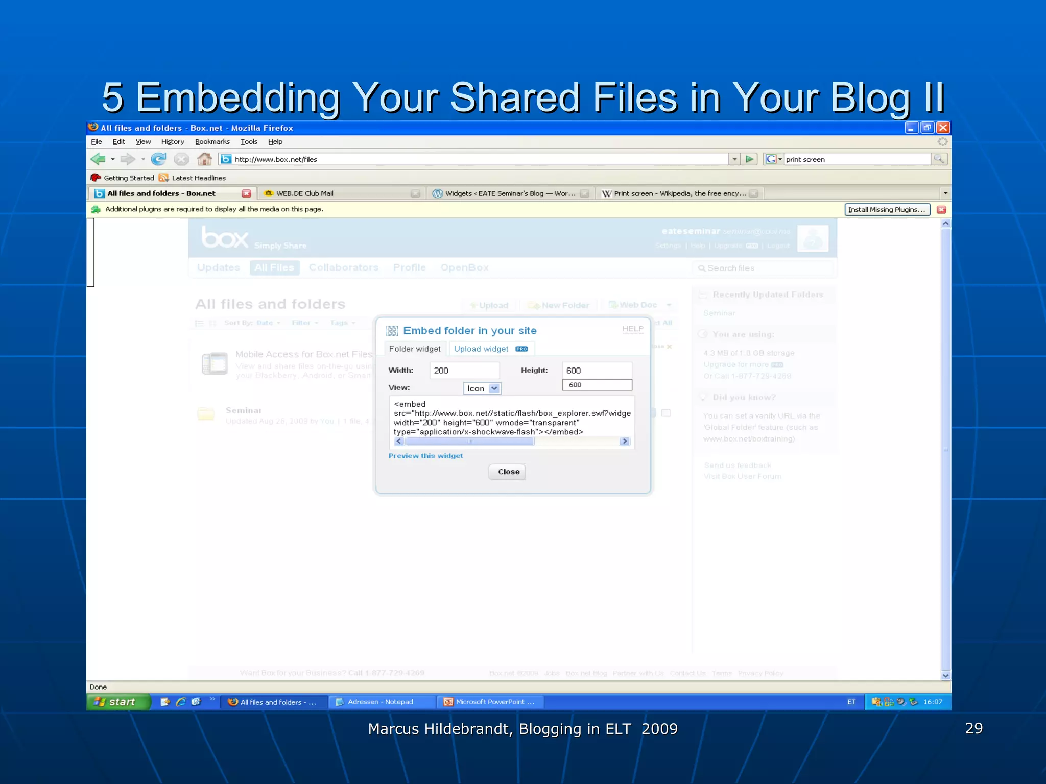Expand hidden quick launch icons chevron
Screen dimensions: 1046x784
click(212, 699)
